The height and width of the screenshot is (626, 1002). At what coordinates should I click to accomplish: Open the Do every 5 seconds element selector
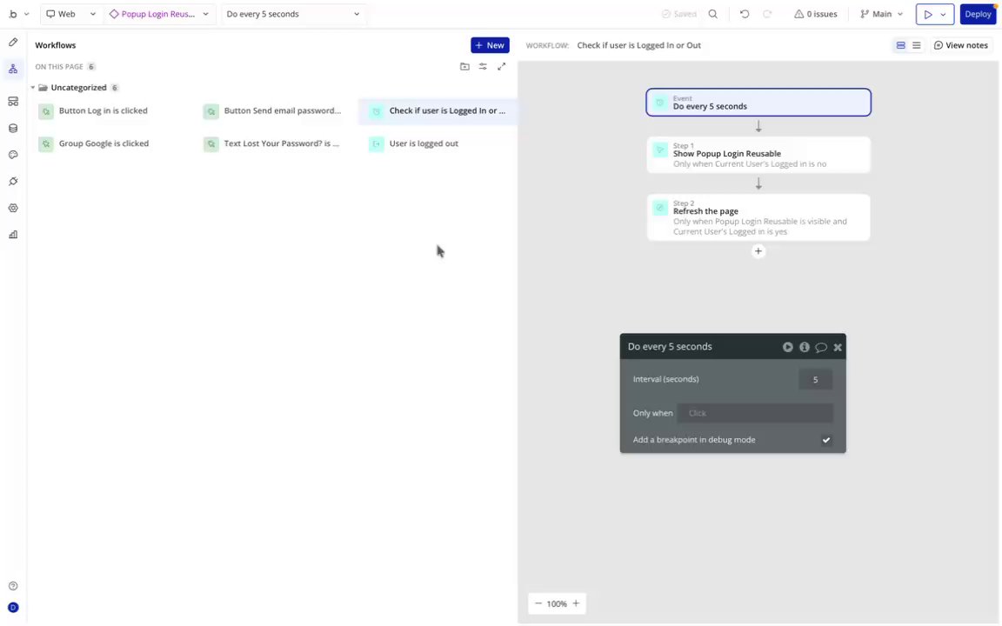(293, 14)
